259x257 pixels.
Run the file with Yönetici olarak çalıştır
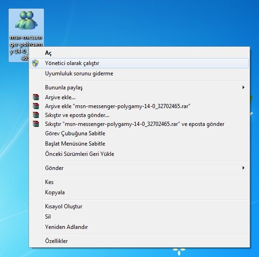coord(139,63)
